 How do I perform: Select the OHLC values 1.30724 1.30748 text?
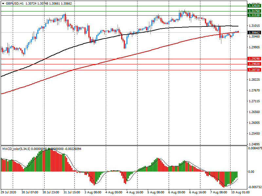37,4
